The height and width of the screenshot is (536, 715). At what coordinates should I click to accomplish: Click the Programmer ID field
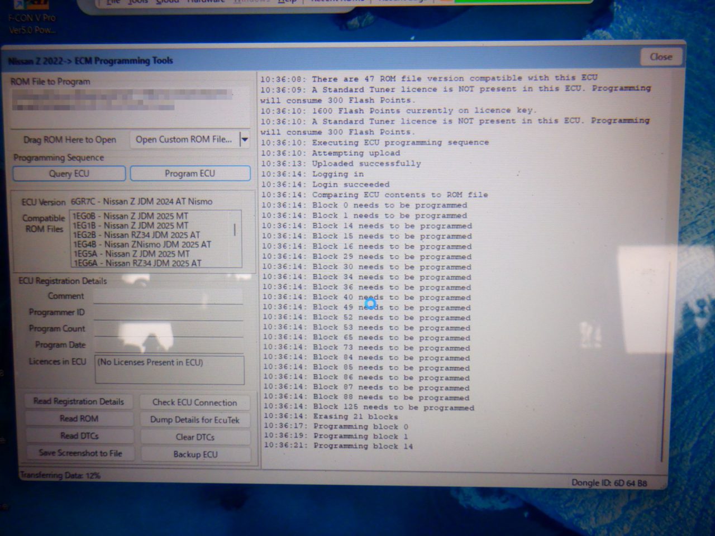point(168,313)
